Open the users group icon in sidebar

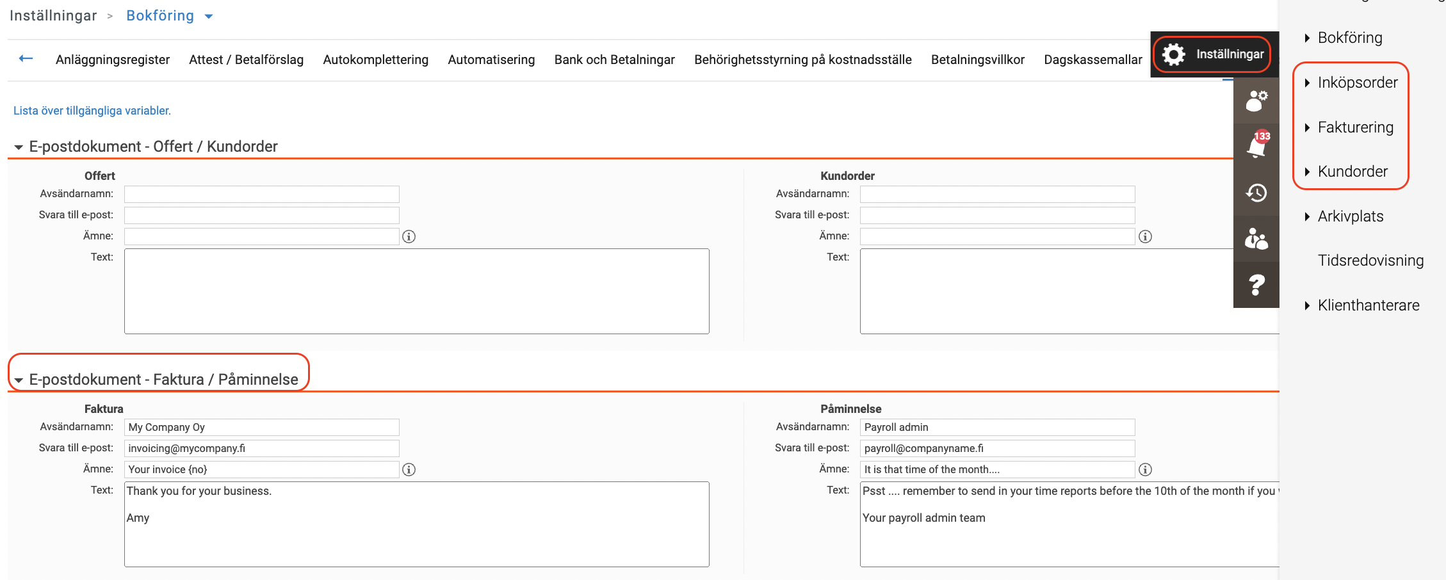[x=1256, y=239]
